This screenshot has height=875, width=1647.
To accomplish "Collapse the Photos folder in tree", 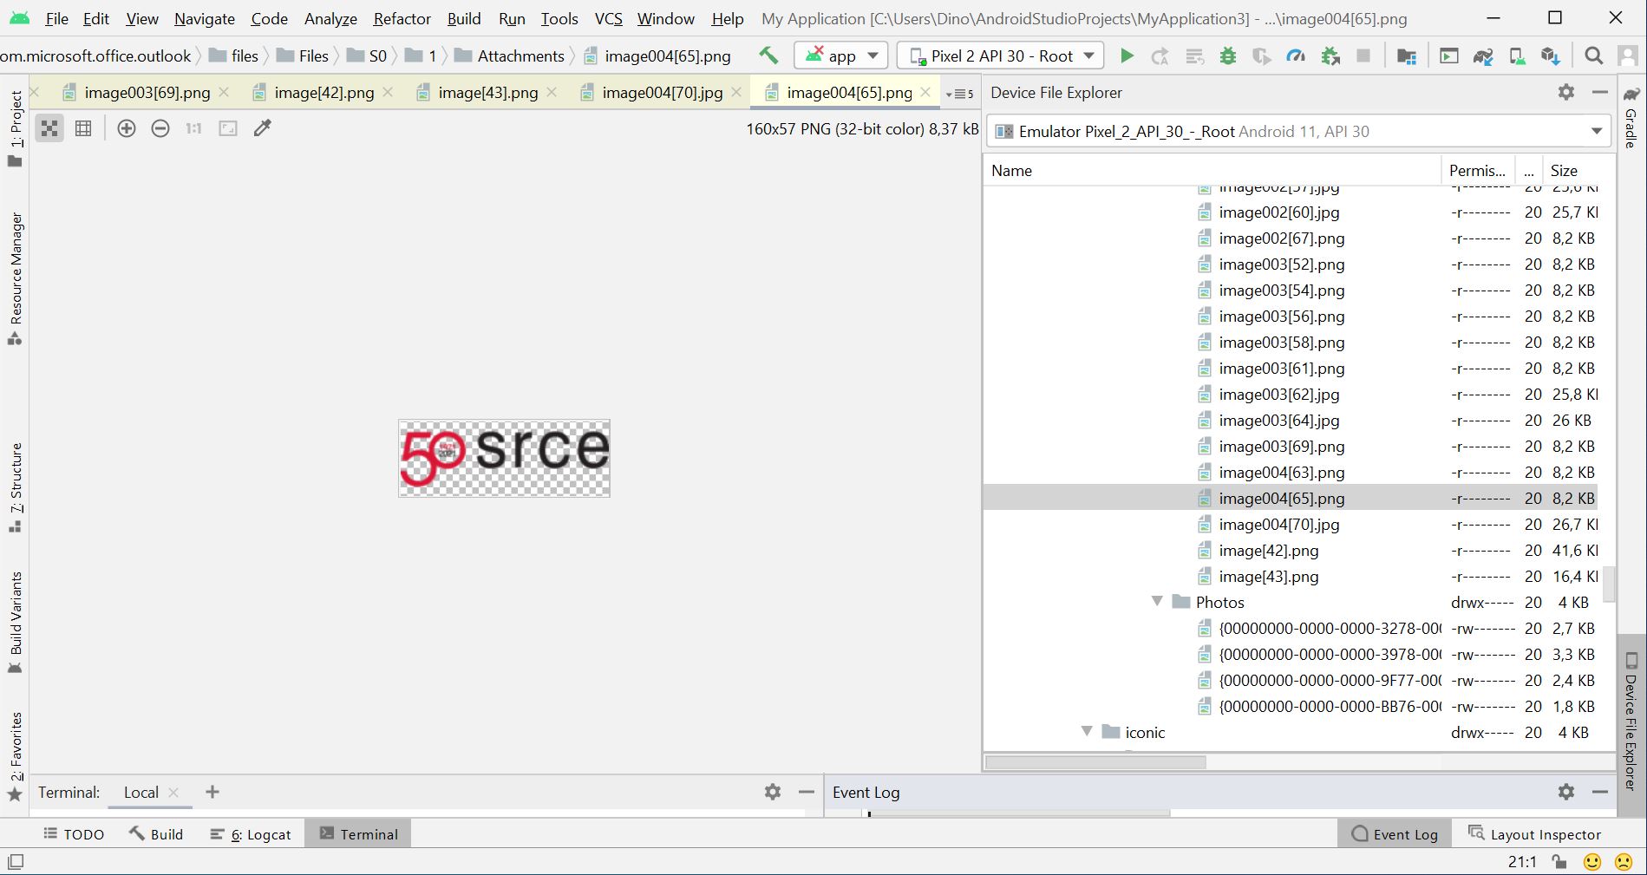I will pyautogui.click(x=1157, y=602).
